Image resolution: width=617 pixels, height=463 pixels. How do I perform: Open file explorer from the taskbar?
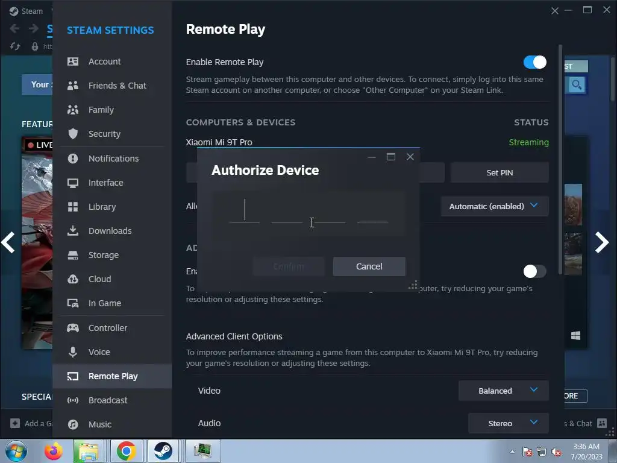click(x=89, y=451)
